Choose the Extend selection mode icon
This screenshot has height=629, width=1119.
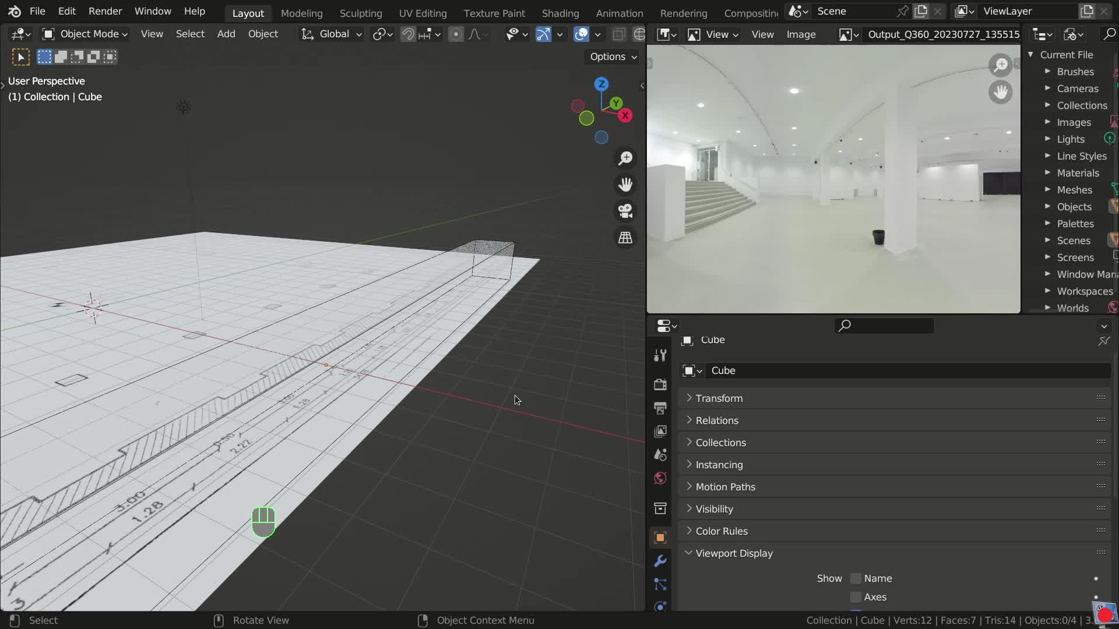pos(61,56)
